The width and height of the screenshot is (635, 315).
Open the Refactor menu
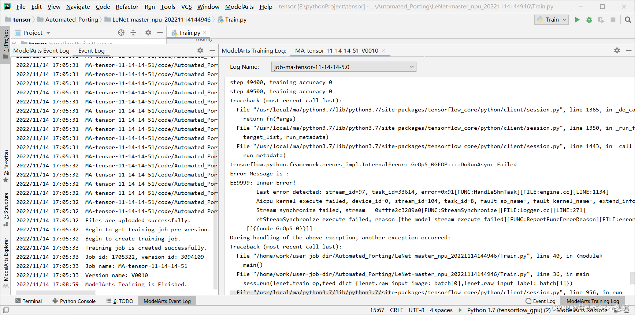pos(127,7)
